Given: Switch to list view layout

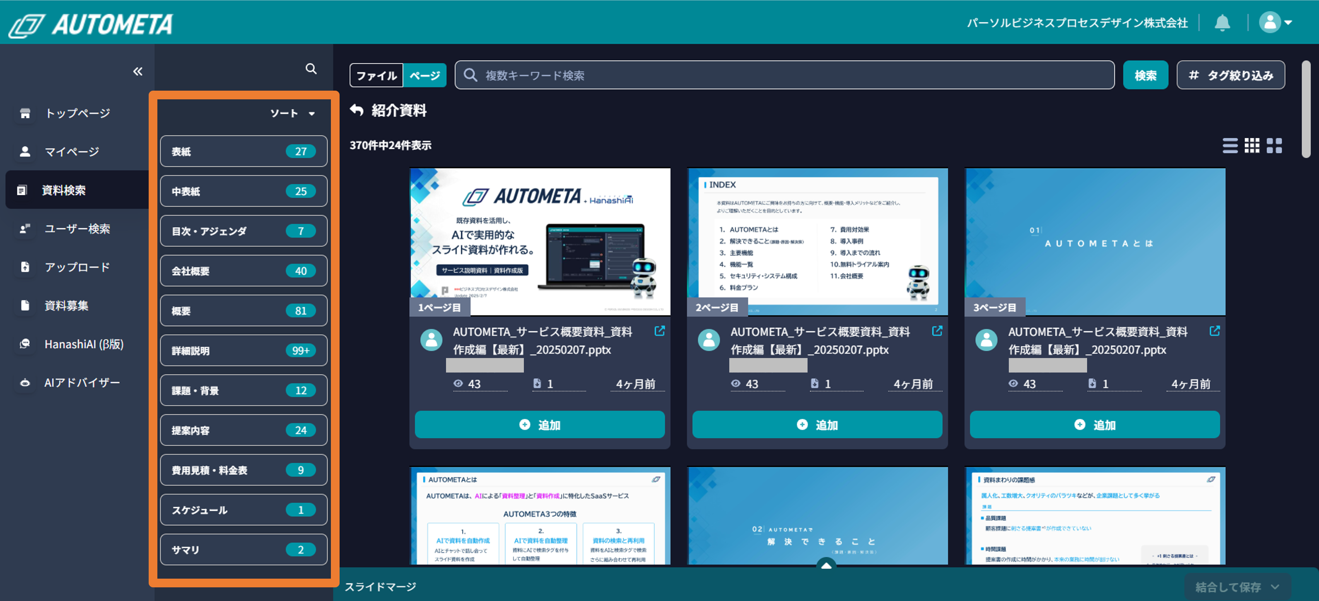Looking at the screenshot, I should pyautogui.click(x=1230, y=146).
